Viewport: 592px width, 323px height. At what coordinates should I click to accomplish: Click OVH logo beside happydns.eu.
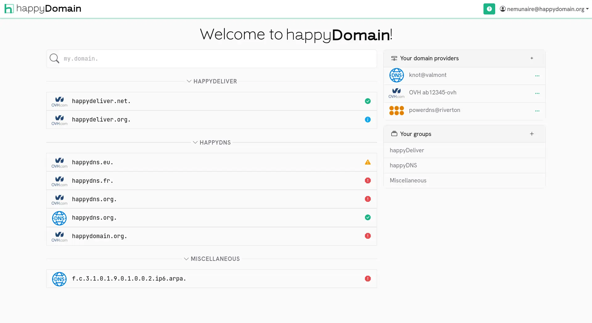[x=60, y=163]
